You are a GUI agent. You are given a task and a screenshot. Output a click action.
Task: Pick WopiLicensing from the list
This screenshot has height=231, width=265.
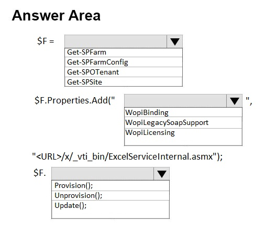click(x=183, y=133)
